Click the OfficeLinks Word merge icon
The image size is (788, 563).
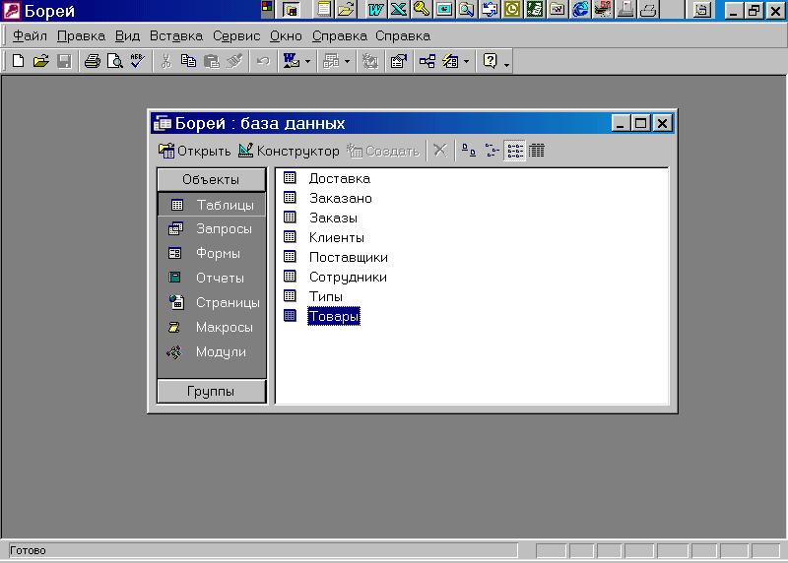click(291, 61)
